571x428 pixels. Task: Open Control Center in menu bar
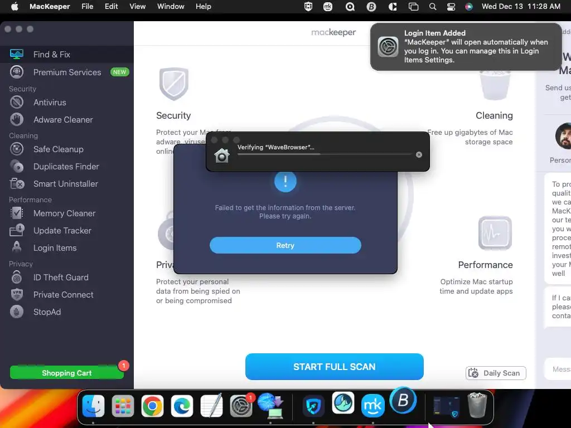451,7
